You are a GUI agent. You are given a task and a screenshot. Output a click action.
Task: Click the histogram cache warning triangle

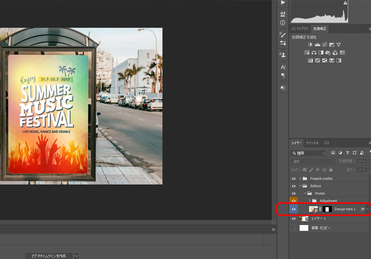click(345, 3)
